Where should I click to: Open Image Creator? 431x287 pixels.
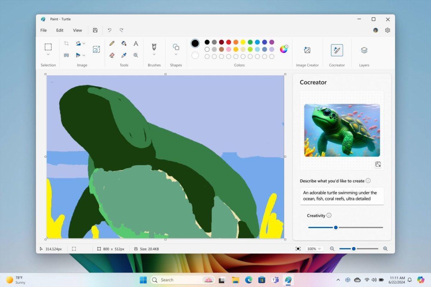(307, 50)
